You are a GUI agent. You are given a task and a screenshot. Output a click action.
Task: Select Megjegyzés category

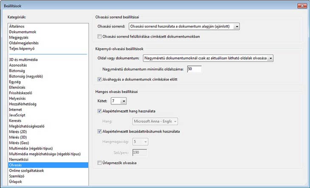(x=48, y=37)
